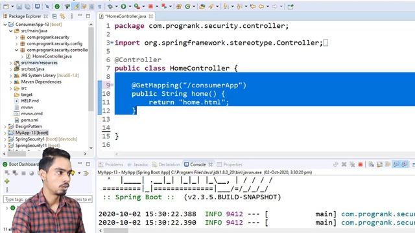Screen dimensions: 415x233
Task: Open the dropdown arrow beside the Debug icon
Action: point(116,6)
